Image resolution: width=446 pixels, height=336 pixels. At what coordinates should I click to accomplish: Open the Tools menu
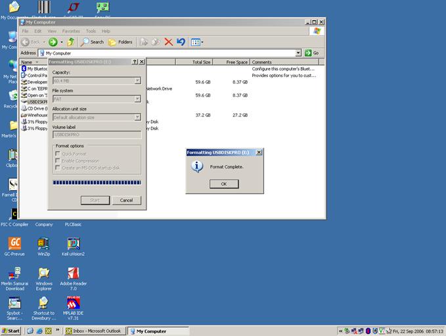click(x=91, y=31)
